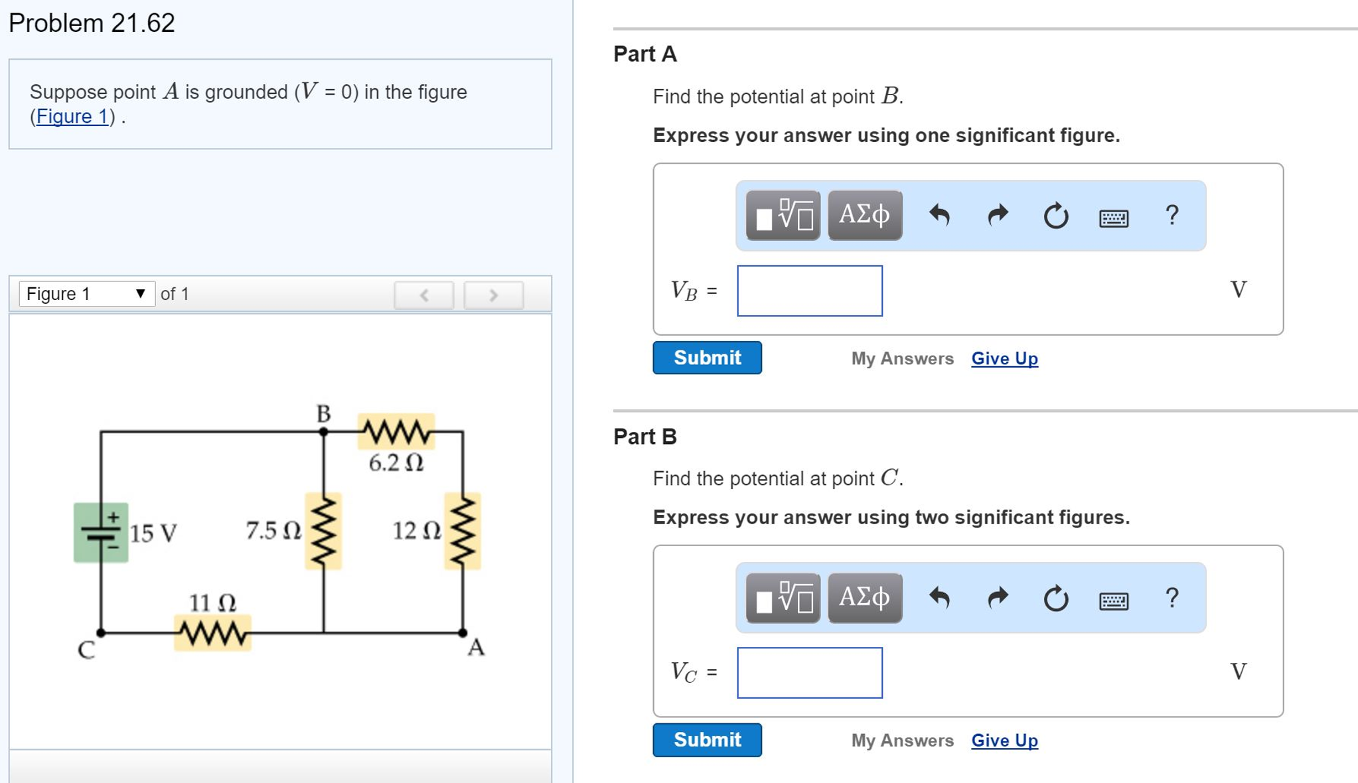Open the Figure 1 hyperlink

click(72, 116)
